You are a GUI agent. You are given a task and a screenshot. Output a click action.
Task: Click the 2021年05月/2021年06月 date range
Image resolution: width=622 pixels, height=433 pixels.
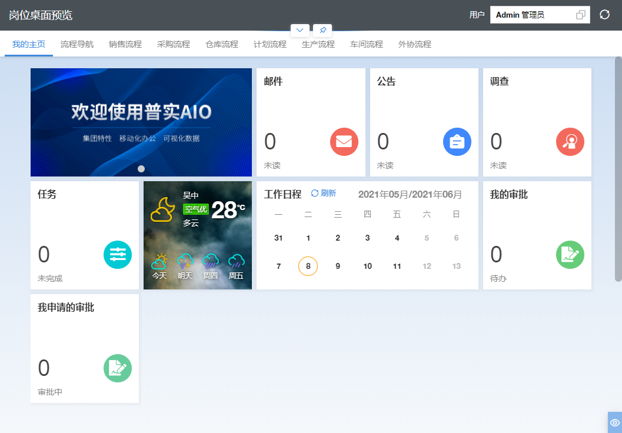pyautogui.click(x=410, y=194)
